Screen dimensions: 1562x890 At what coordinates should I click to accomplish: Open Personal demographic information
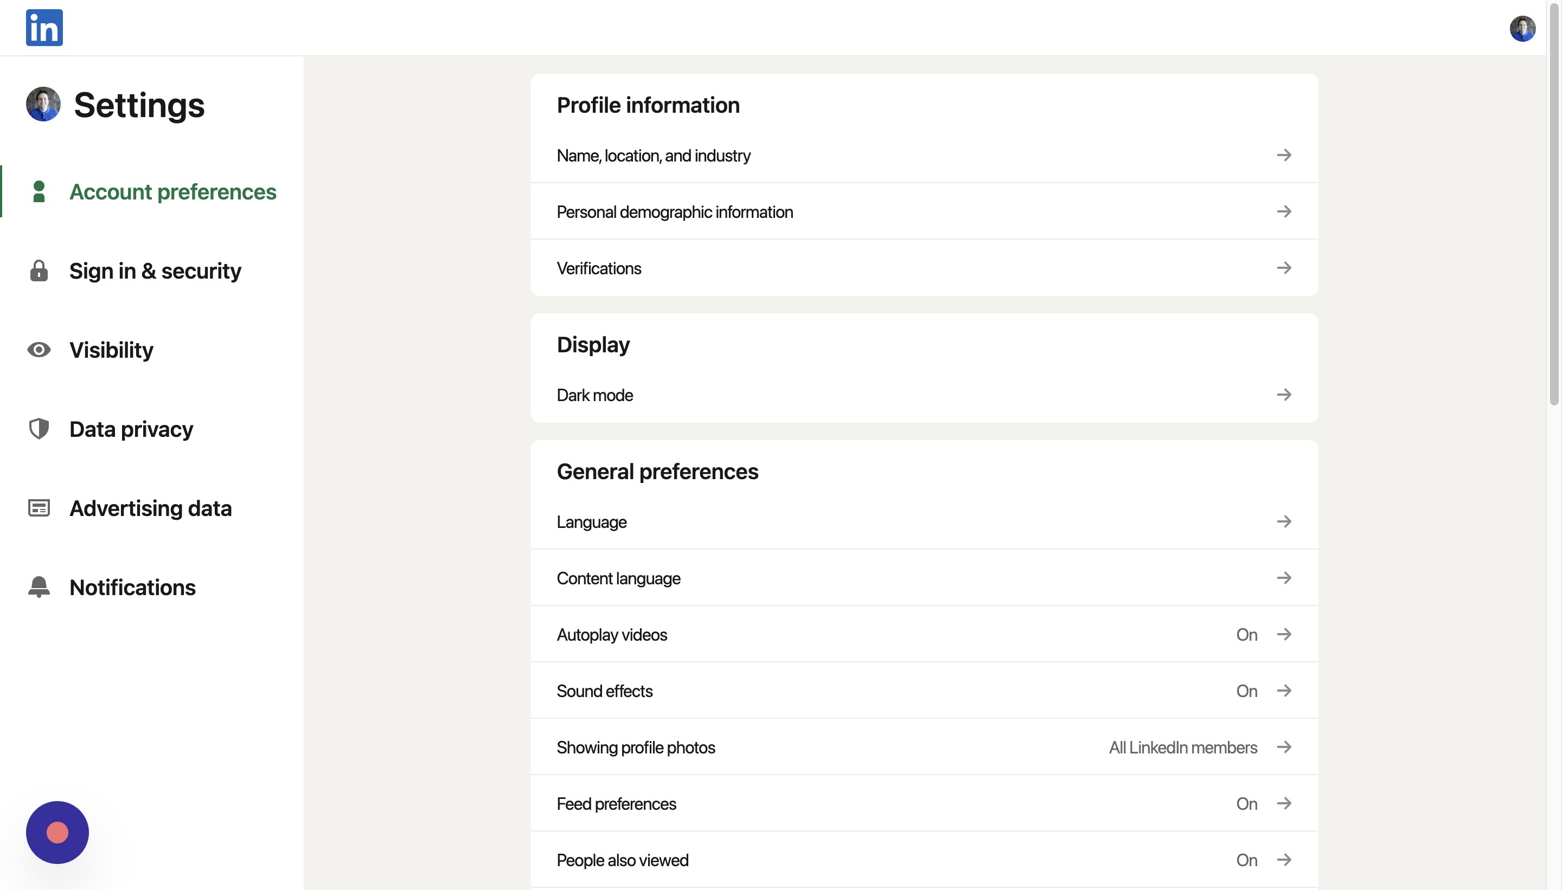coord(674,212)
